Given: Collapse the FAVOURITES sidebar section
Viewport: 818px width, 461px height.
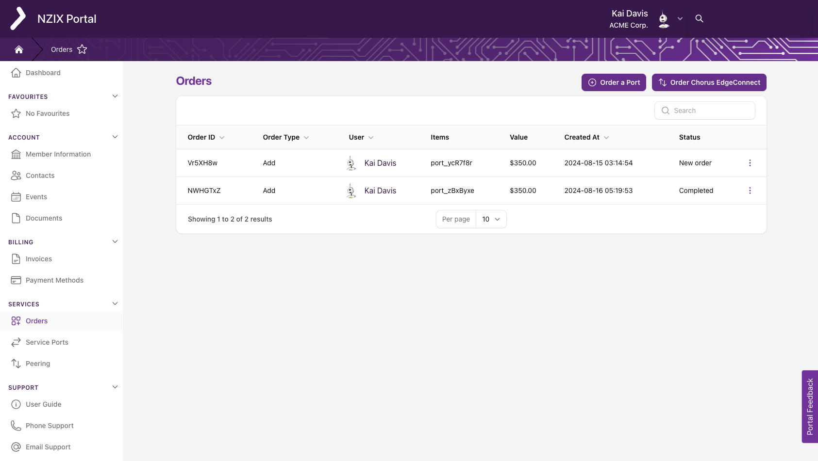Looking at the screenshot, I should 115,96.
